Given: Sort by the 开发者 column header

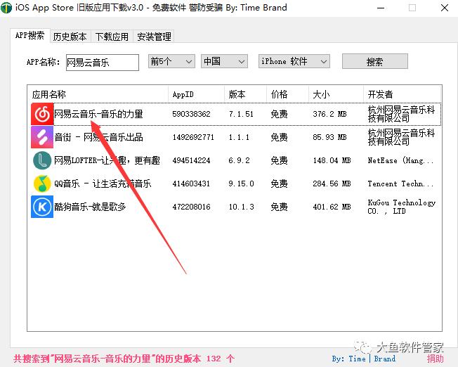Looking at the screenshot, I should (x=403, y=94).
